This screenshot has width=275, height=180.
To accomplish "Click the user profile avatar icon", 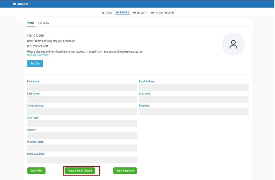I will coord(233,44).
